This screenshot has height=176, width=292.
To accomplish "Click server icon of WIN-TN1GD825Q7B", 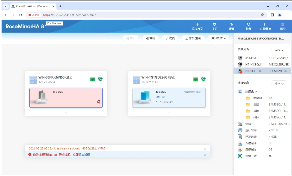I will click(136, 80).
